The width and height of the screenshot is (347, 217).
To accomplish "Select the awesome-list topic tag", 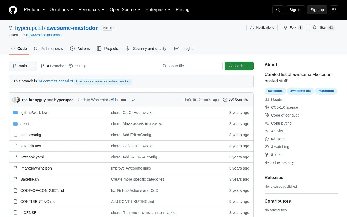I will pos(300,91).
